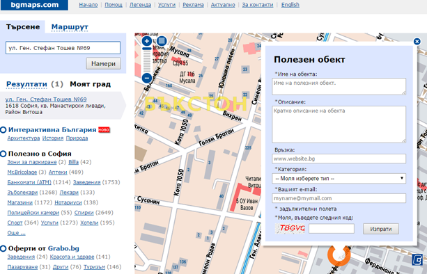The height and width of the screenshot is (274, 427).
Task: Open the Резултати tab
Action: 26,84
